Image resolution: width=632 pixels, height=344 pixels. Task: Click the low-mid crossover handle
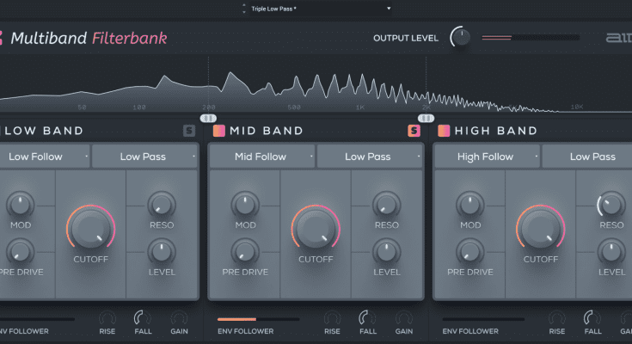[208, 118]
